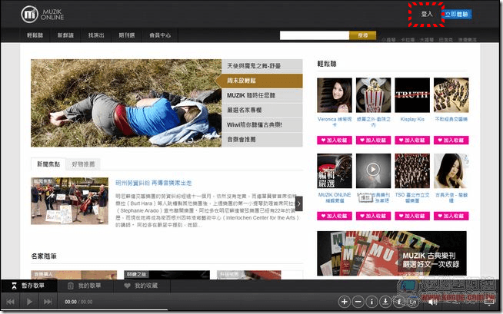Switch to the 好物推薦 tab
Screen dimensions: 503x314
coord(83,164)
